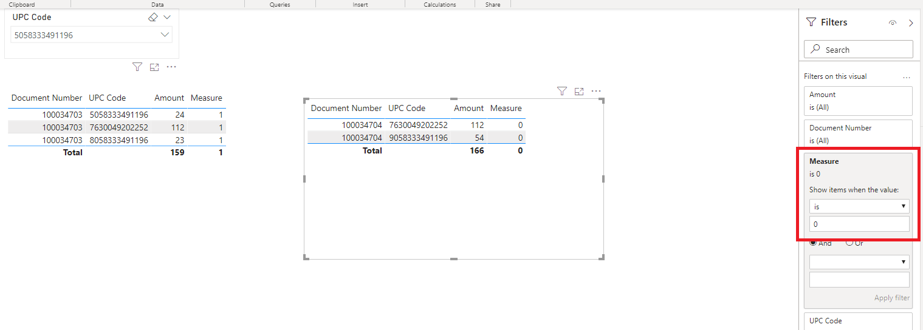Open focus mode icon above left table
923x330 pixels.
pos(154,67)
